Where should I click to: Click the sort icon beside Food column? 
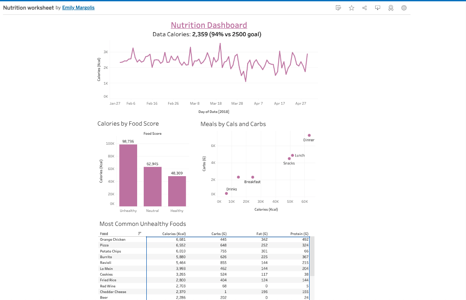click(140, 234)
